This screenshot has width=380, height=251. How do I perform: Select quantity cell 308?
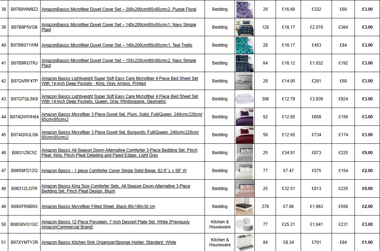click(265, 99)
